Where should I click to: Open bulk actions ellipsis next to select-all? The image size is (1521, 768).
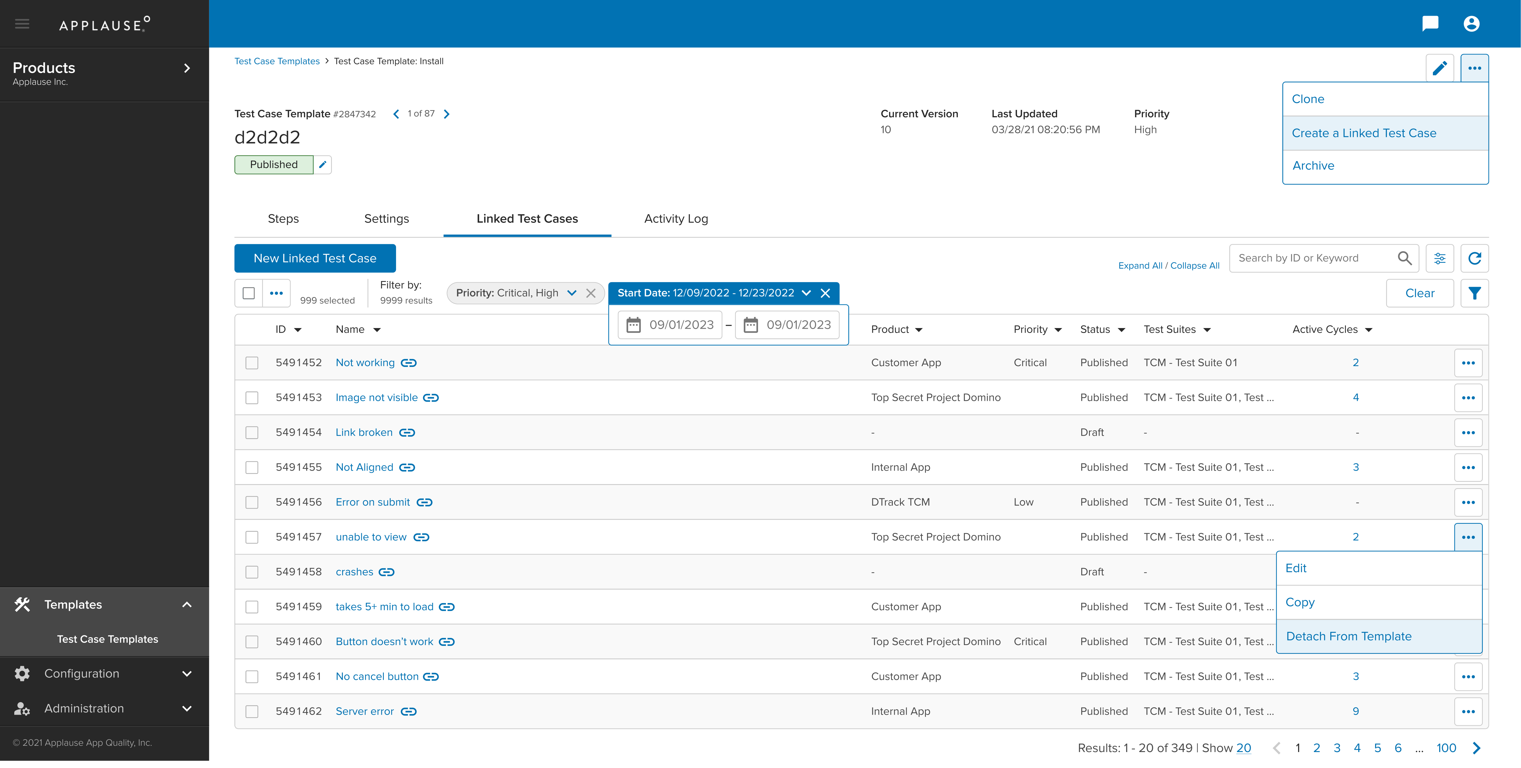(x=276, y=293)
